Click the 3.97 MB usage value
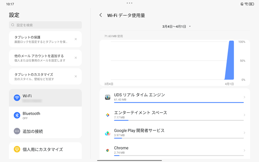Screen dimensions: 259x162 tap(119, 135)
